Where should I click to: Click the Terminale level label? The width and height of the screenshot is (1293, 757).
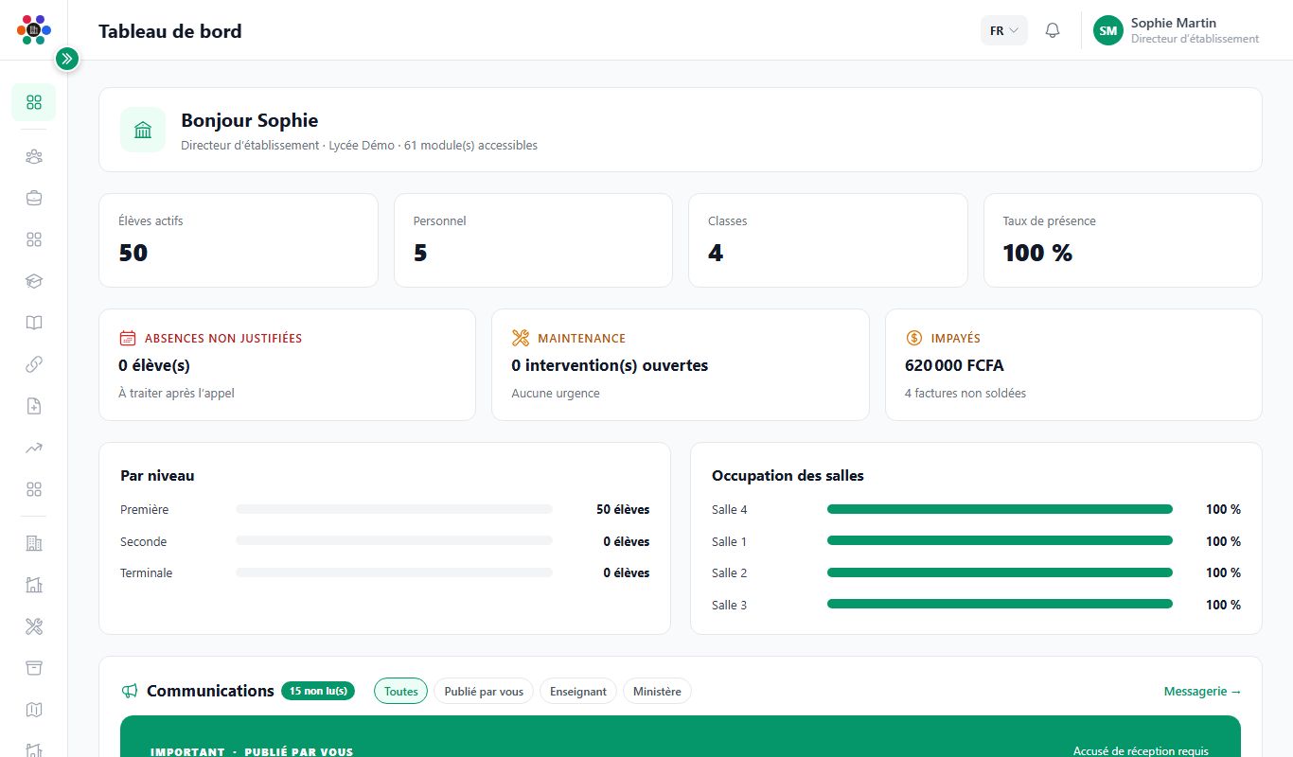pos(147,572)
